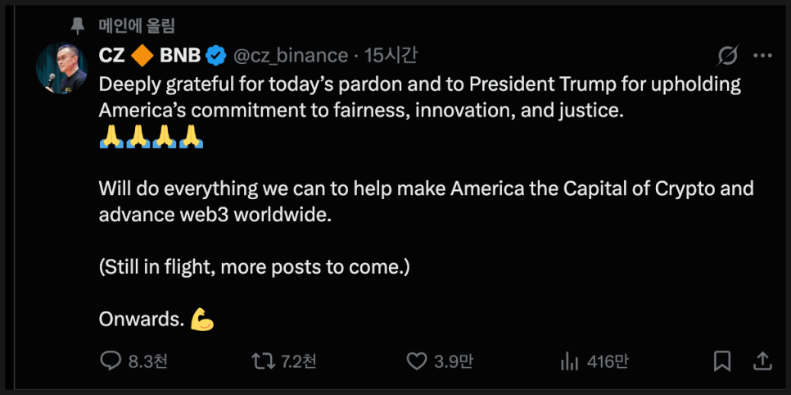Open CZ's profile picture avatar

click(x=61, y=69)
